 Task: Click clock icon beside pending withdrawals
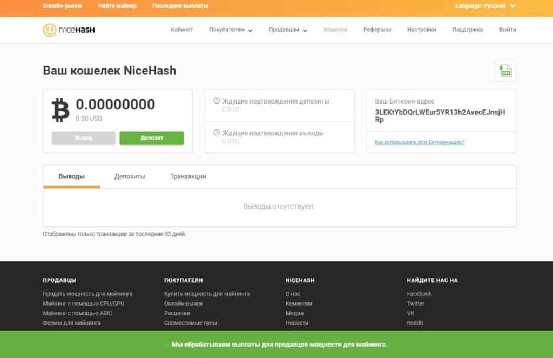(217, 133)
